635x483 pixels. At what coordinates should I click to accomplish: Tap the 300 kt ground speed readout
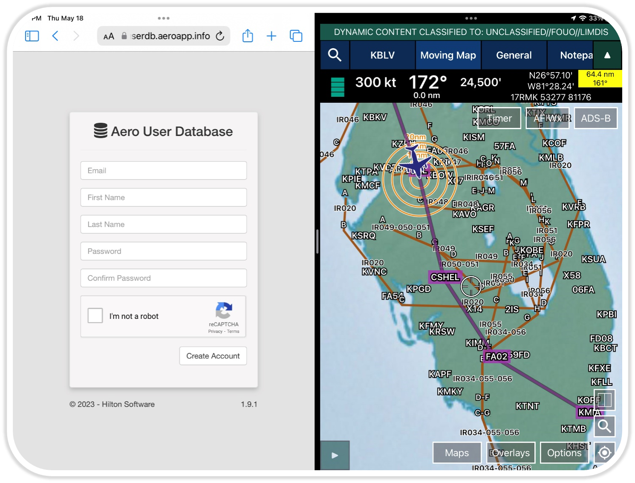point(375,82)
